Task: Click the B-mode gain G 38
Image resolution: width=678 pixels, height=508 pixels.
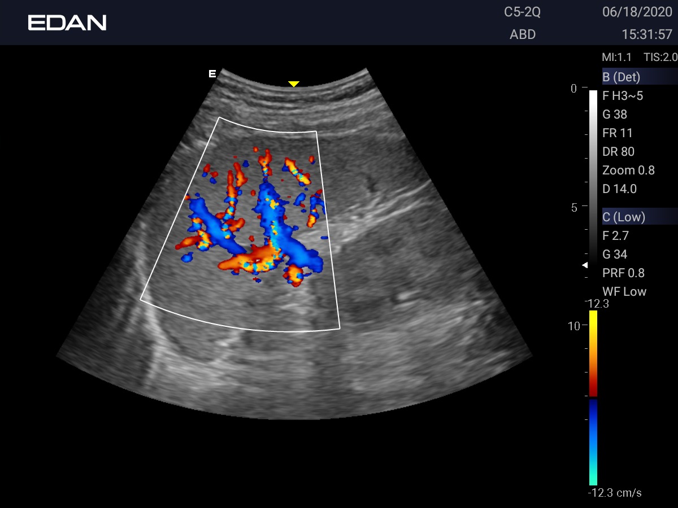Action: [x=615, y=115]
